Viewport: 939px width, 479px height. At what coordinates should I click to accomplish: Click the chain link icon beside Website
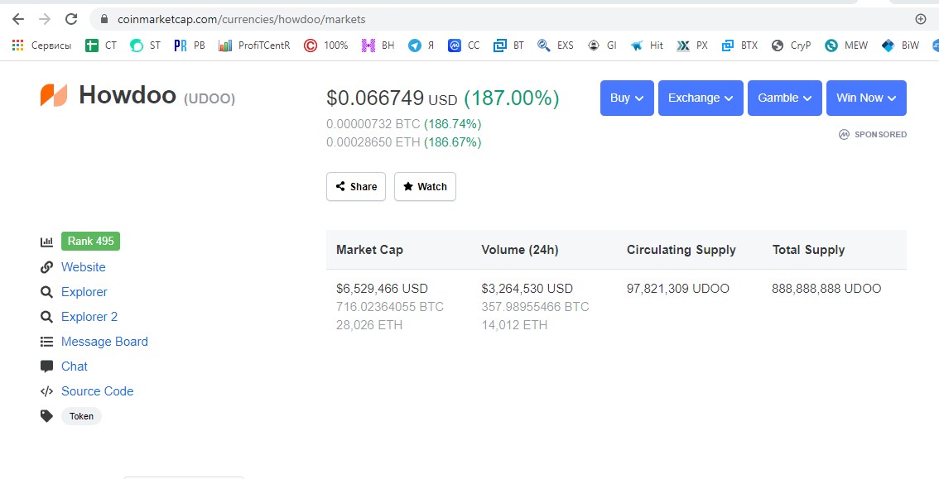click(x=46, y=267)
